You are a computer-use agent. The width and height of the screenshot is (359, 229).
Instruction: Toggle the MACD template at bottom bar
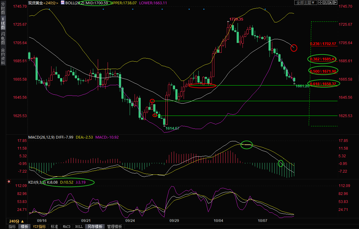point(67,227)
